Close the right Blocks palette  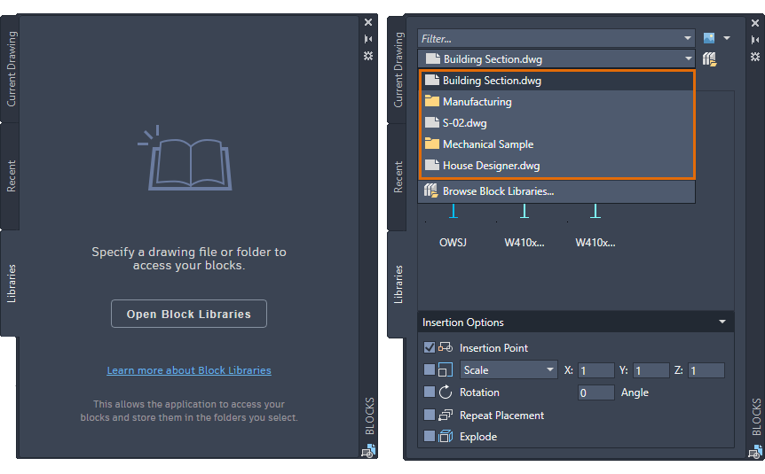[x=755, y=23]
